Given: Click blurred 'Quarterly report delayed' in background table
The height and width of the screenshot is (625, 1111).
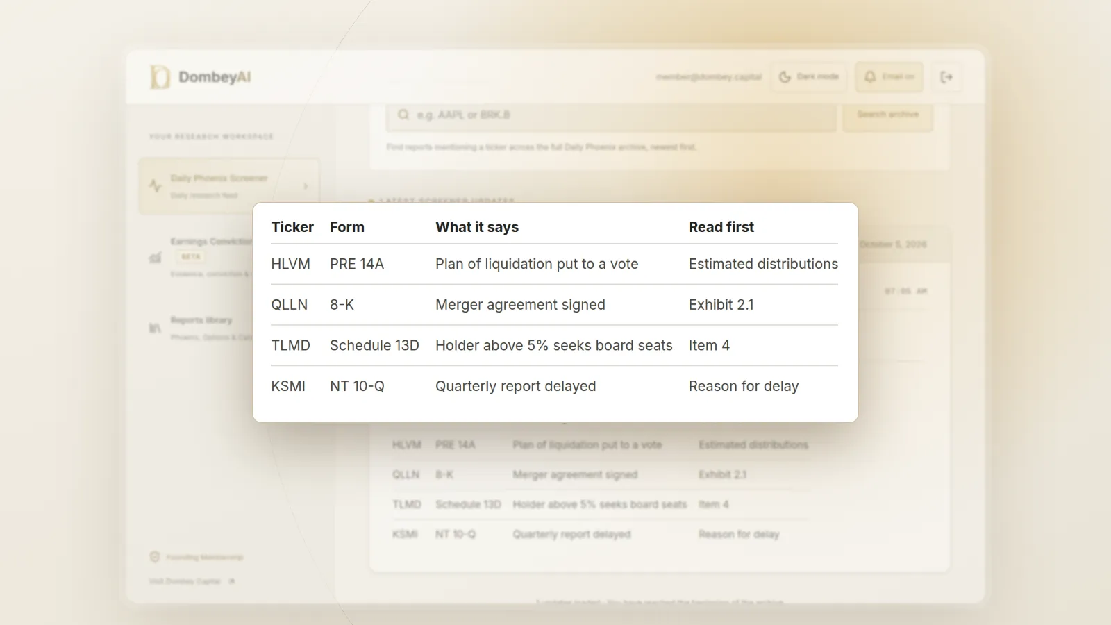Looking at the screenshot, I should pos(571,534).
